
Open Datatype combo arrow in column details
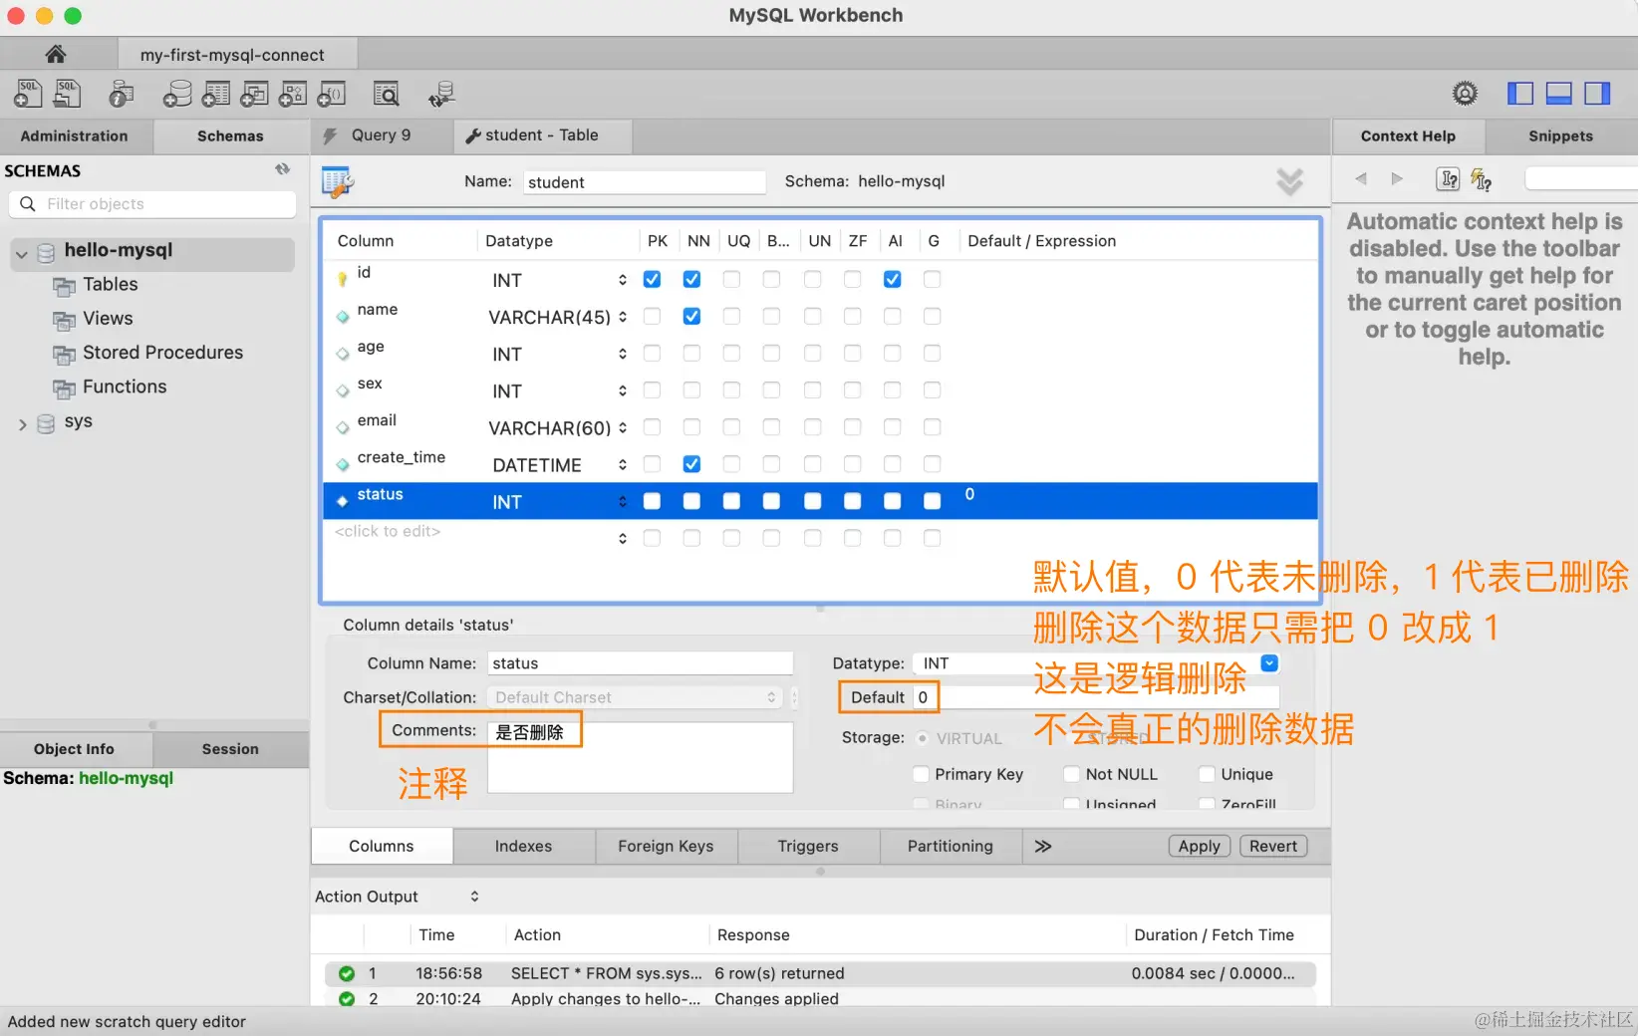[1269, 663]
